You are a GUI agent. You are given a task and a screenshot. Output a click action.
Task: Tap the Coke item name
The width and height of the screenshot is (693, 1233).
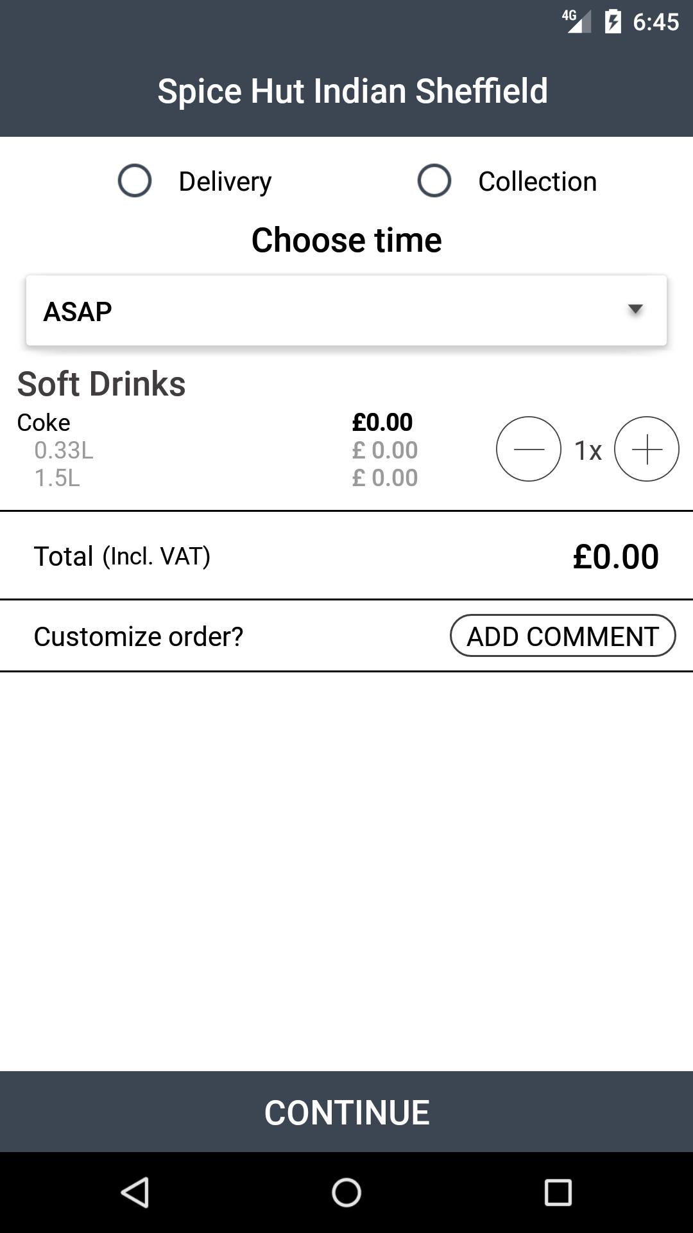[x=44, y=423]
